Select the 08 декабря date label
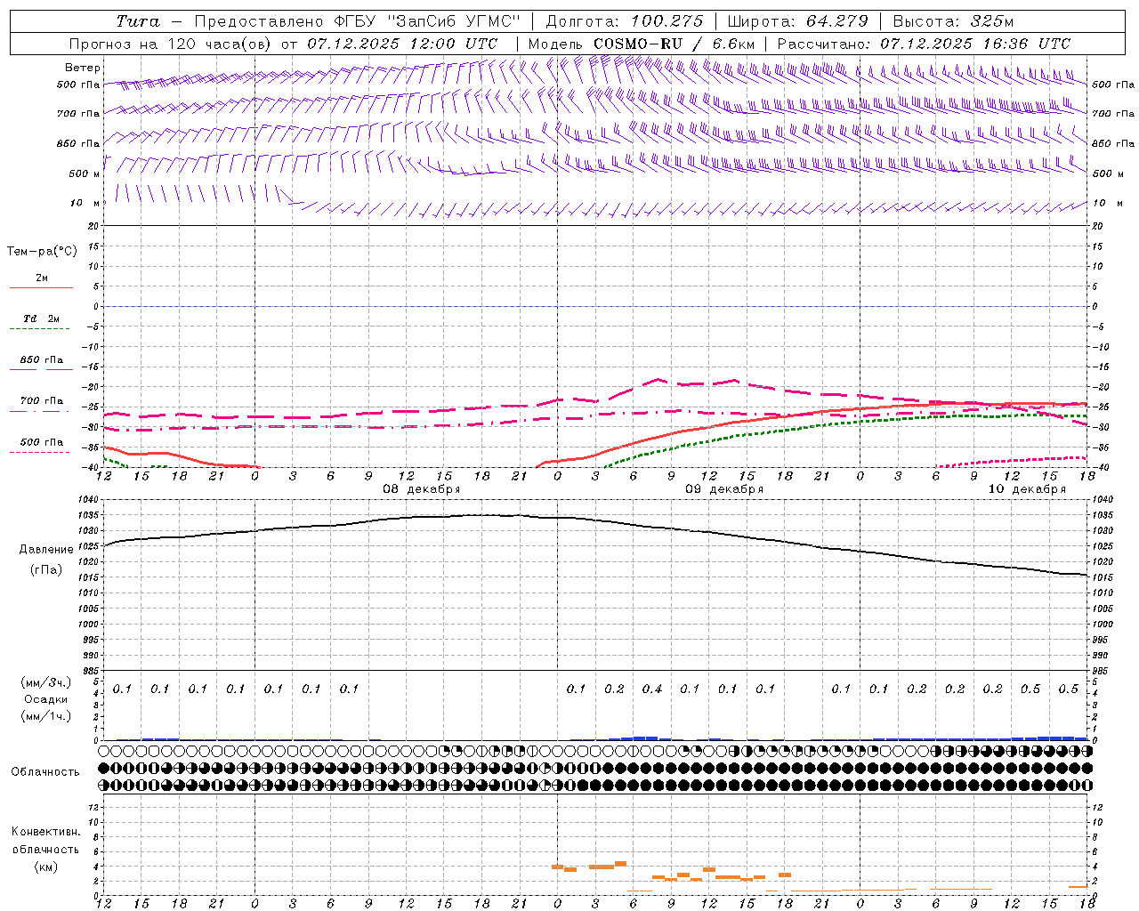 coord(422,489)
